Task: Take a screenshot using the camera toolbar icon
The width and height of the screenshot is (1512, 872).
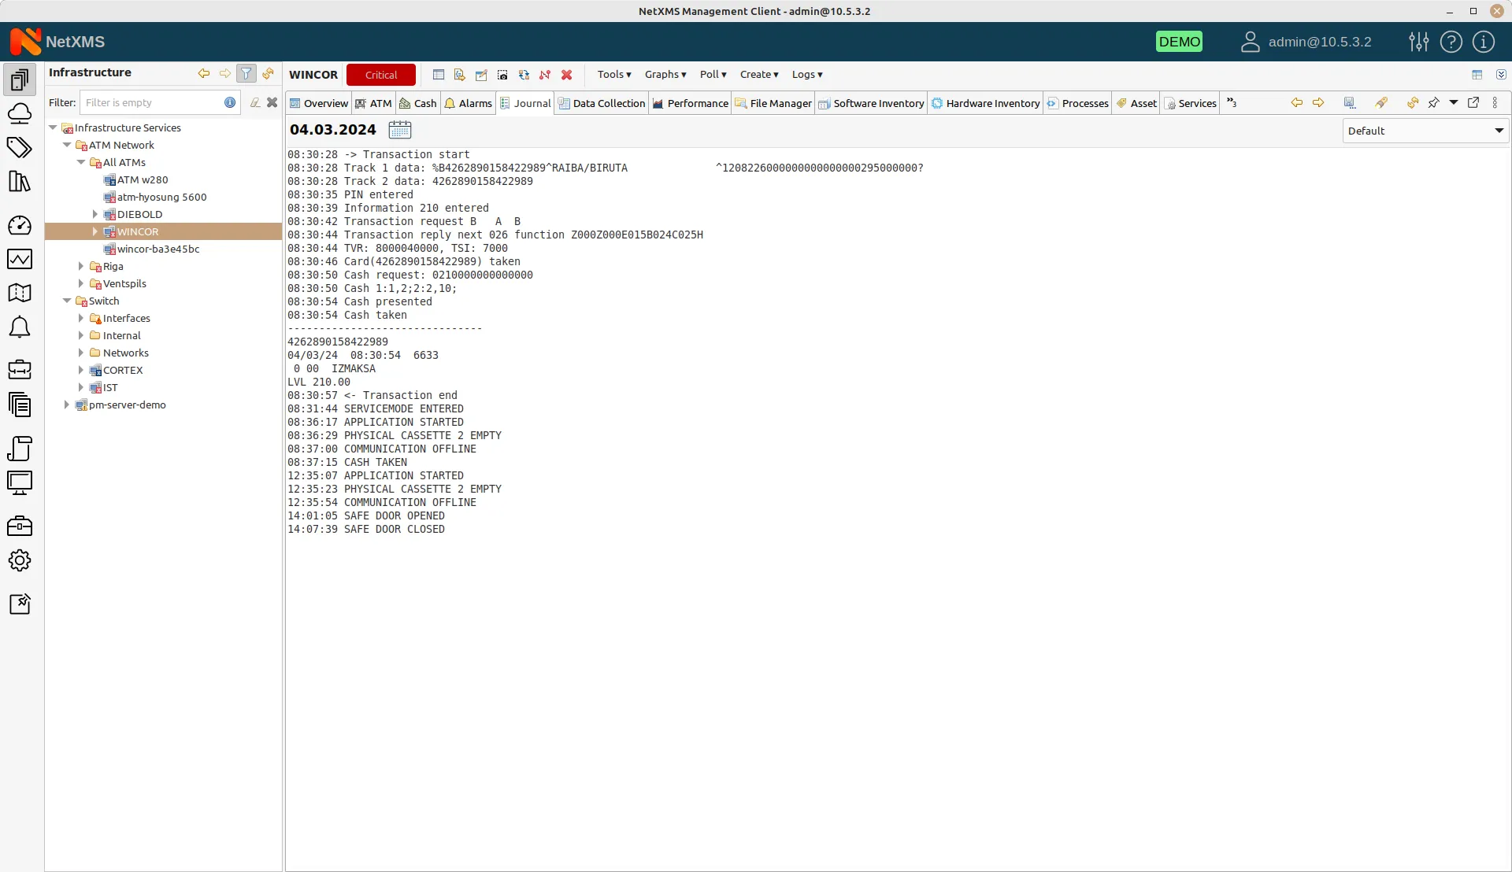Action: (502, 75)
